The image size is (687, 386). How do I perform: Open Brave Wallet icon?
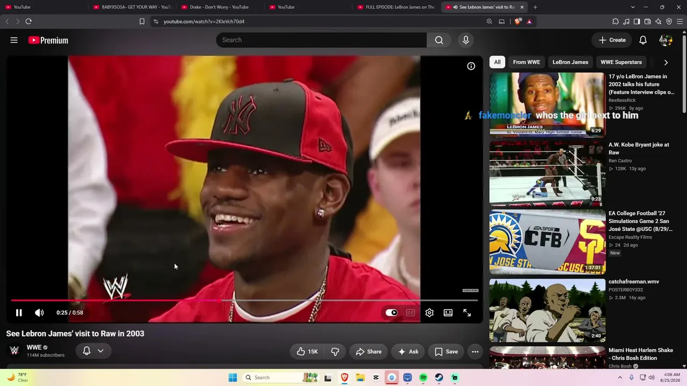click(x=647, y=21)
